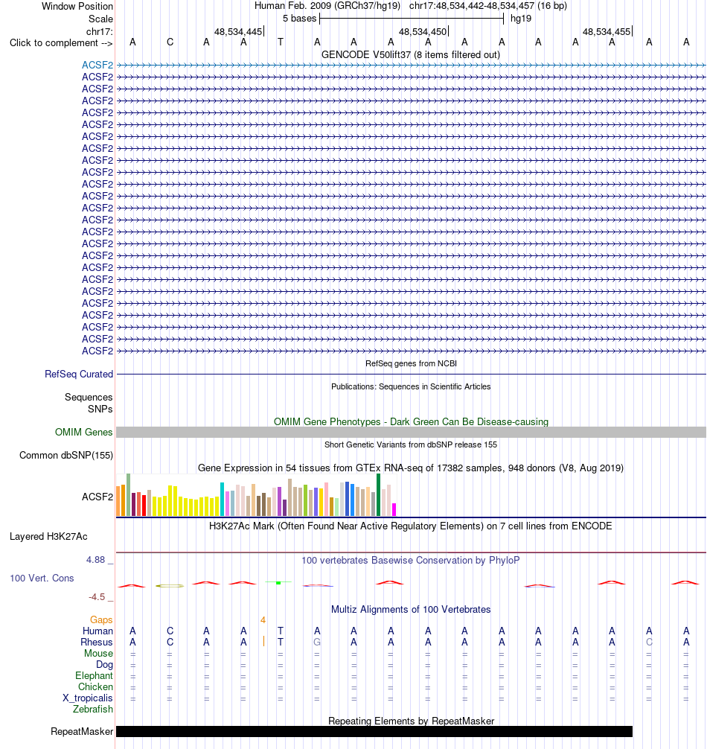Open the H3K27Ac Mark track title
This screenshot has width=707, height=749.
tap(411, 526)
